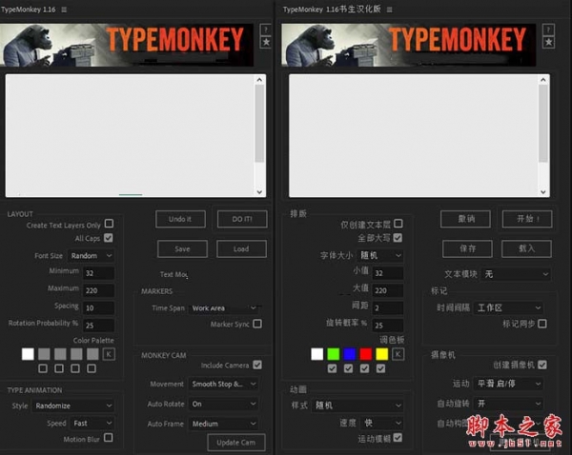
Task: Click the down arrow of left text box scrollbar
Action: (259, 192)
